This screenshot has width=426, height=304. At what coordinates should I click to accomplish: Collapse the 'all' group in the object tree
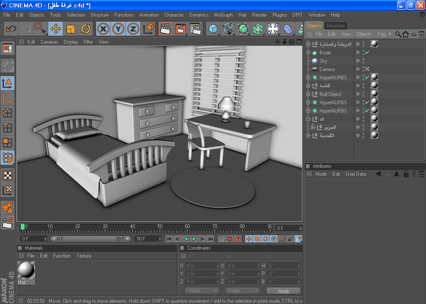coord(308,119)
